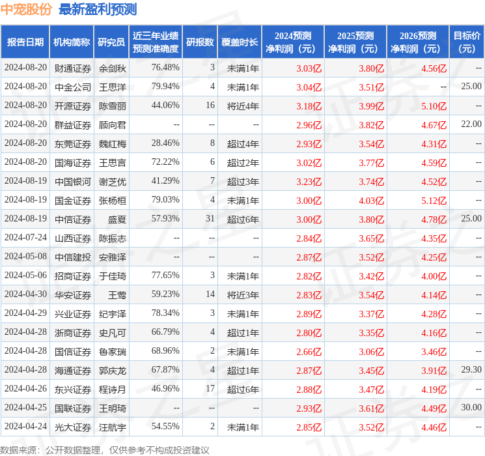Click the 近三年业绩预测准确度 column header
Image resolution: width=485 pixels, height=456 pixels.
tap(155, 42)
